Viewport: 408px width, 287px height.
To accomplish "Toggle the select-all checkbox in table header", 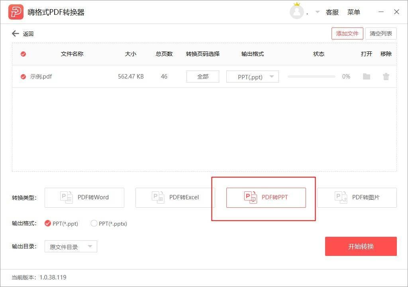I will click(23, 54).
